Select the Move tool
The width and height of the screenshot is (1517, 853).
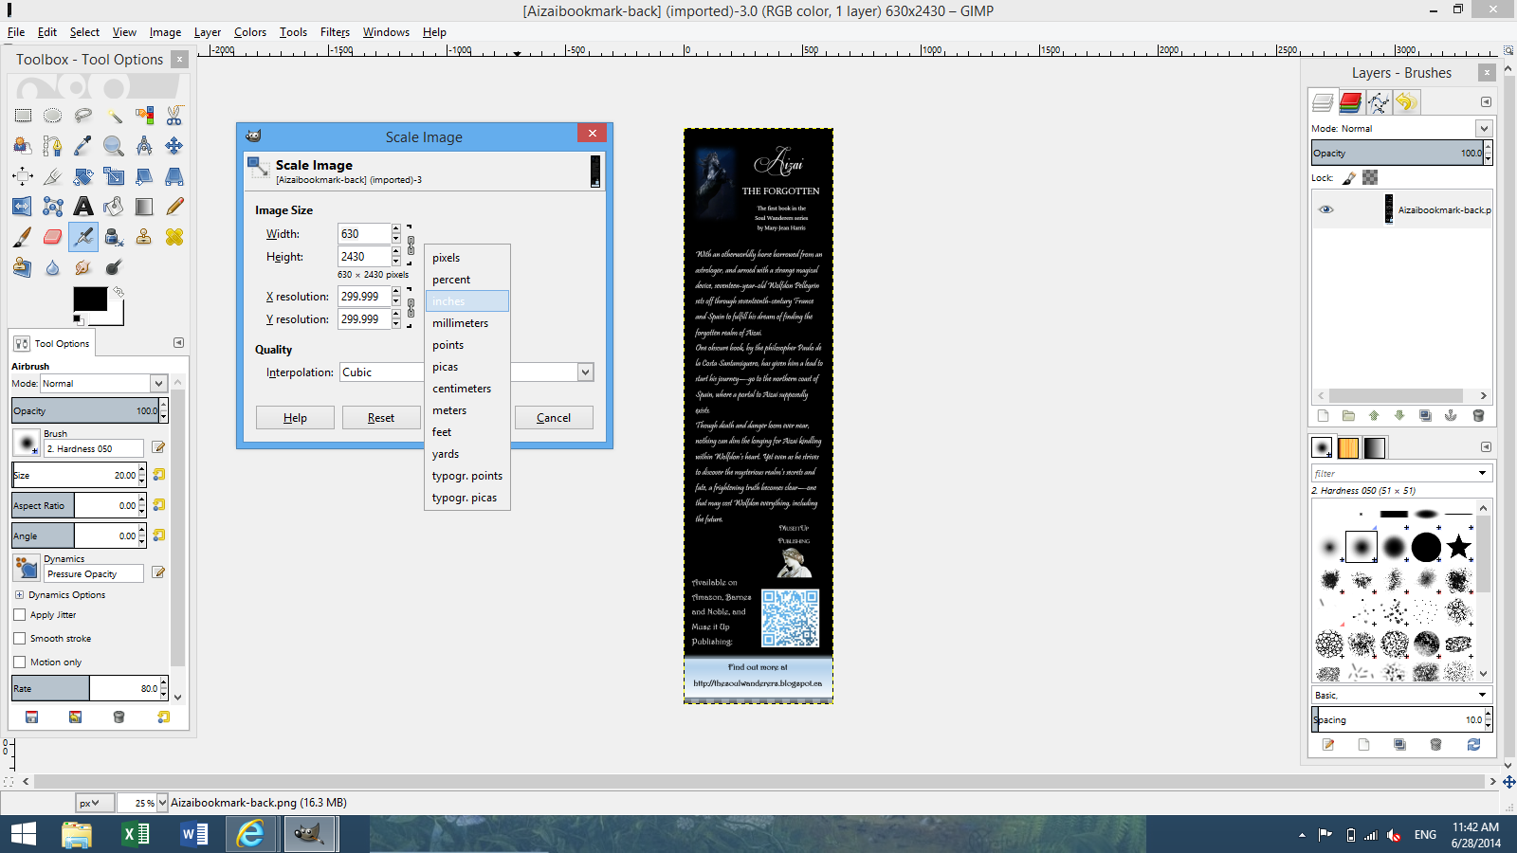click(174, 146)
